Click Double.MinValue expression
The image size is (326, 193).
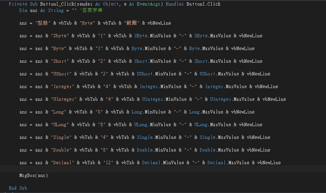tap(156, 150)
